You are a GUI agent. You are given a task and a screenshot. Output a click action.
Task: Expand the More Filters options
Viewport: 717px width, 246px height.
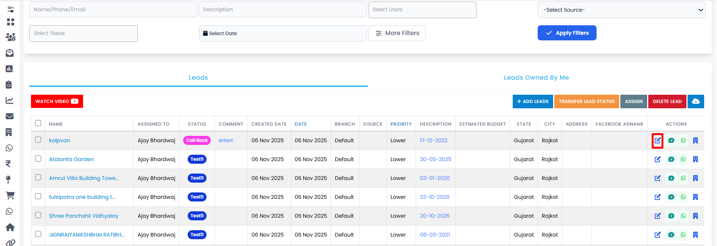coord(397,33)
